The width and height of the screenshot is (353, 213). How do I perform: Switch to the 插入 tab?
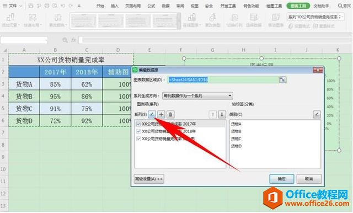115,6
